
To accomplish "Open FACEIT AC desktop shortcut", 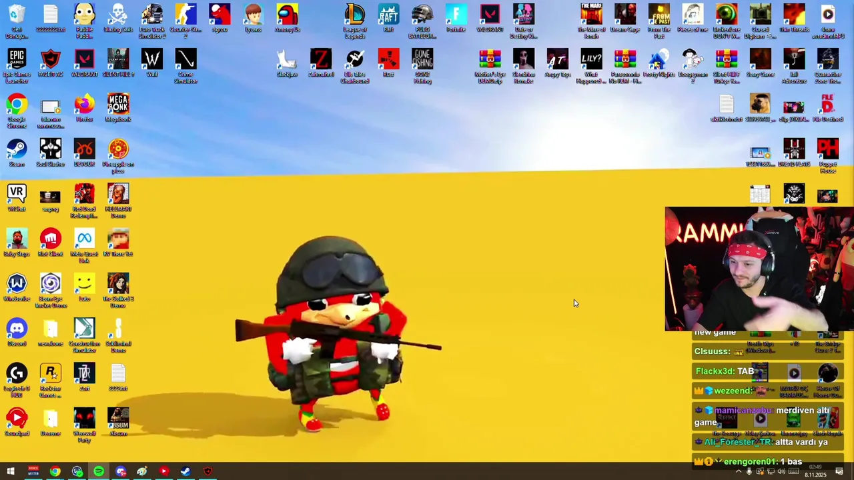I will click(x=51, y=63).
